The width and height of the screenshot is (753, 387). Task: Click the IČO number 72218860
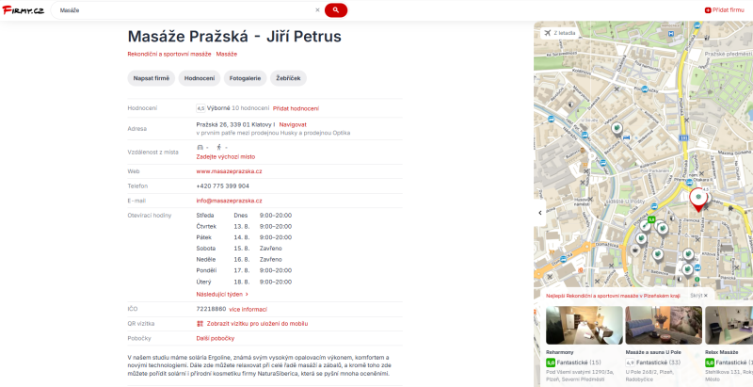coord(211,309)
